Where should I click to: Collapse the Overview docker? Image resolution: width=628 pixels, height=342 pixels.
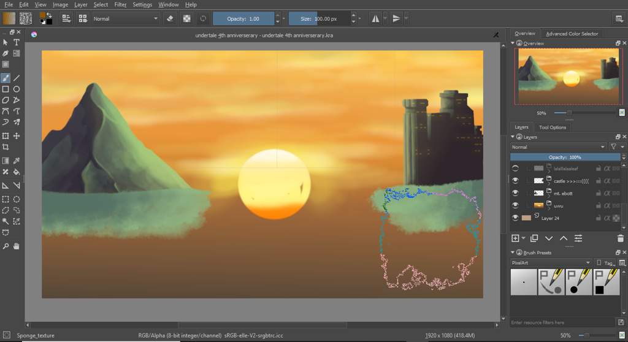513,43
